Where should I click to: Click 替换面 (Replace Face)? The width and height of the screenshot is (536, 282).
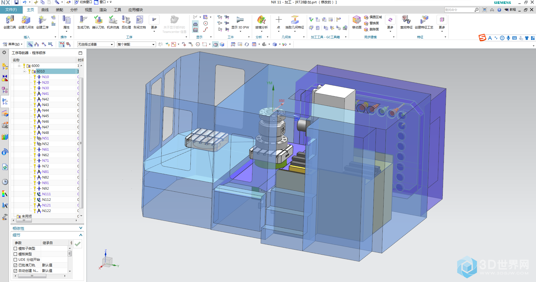(372, 23)
